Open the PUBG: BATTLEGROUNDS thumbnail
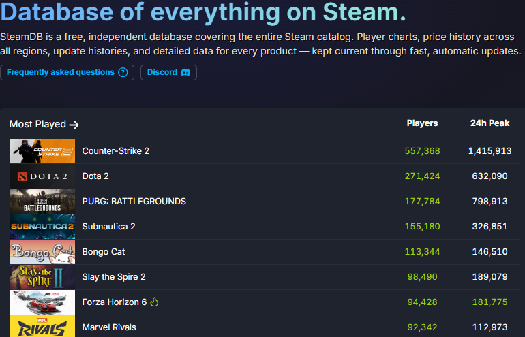This screenshot has height=337, width=525. point(42,202)
